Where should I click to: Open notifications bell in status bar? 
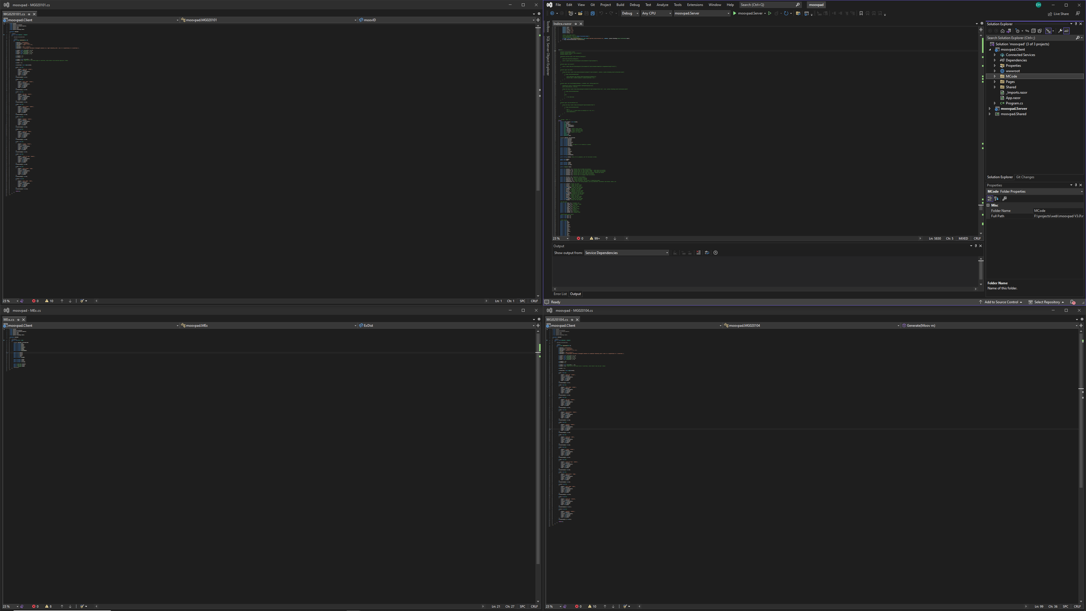(x=1073, y=302)
